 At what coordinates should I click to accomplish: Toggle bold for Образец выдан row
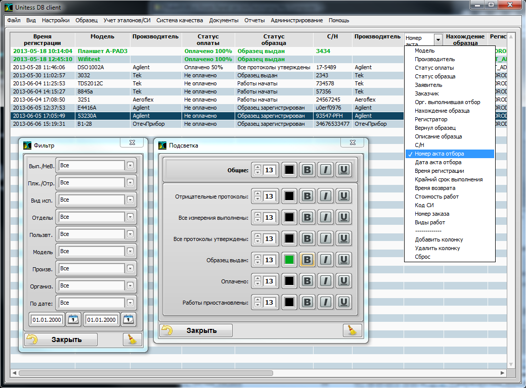[x=307, y=260]
